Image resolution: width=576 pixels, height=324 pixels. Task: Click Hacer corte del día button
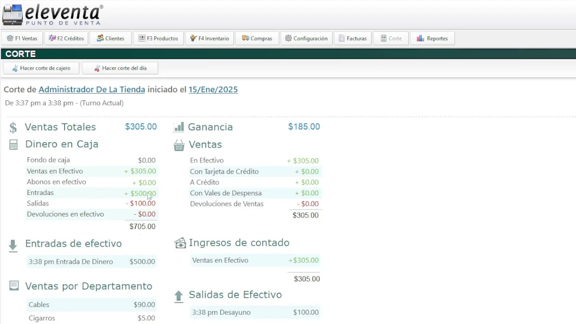[120, 68]
